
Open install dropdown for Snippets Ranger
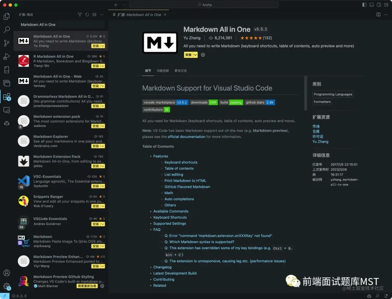pos(103,206)
